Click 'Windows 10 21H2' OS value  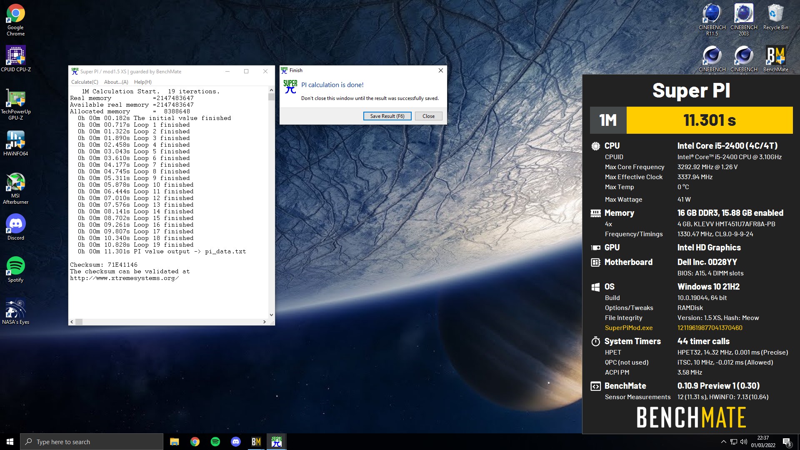click(x=708, y=287)
